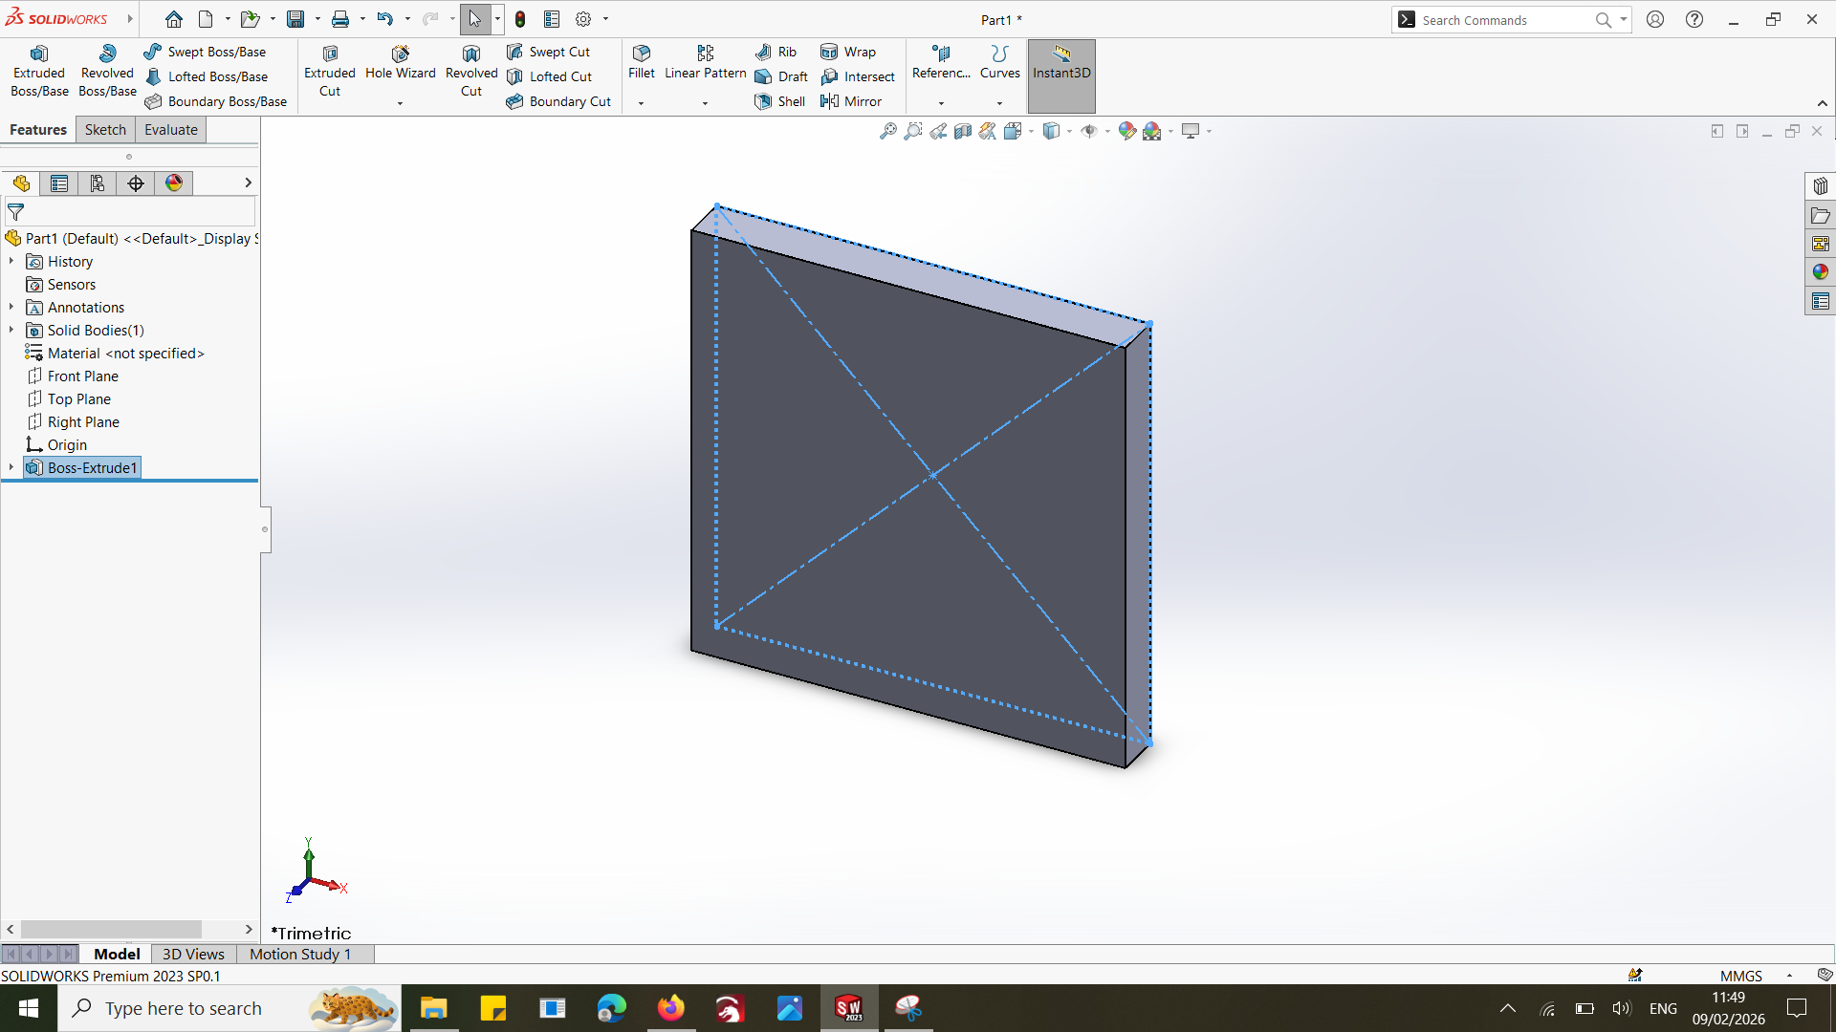
Task: Toggle the Instant3D button
Action: 1061,63
